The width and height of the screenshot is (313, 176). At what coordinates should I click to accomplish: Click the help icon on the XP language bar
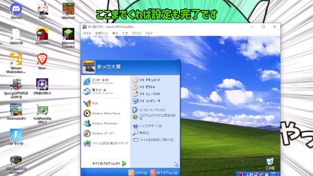coord(267,175)
